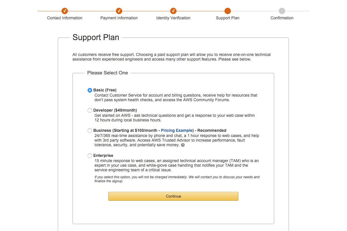Screen dimensions: 347x231
Task: Click the help question mark icon
Action: [x=183, y=145]
